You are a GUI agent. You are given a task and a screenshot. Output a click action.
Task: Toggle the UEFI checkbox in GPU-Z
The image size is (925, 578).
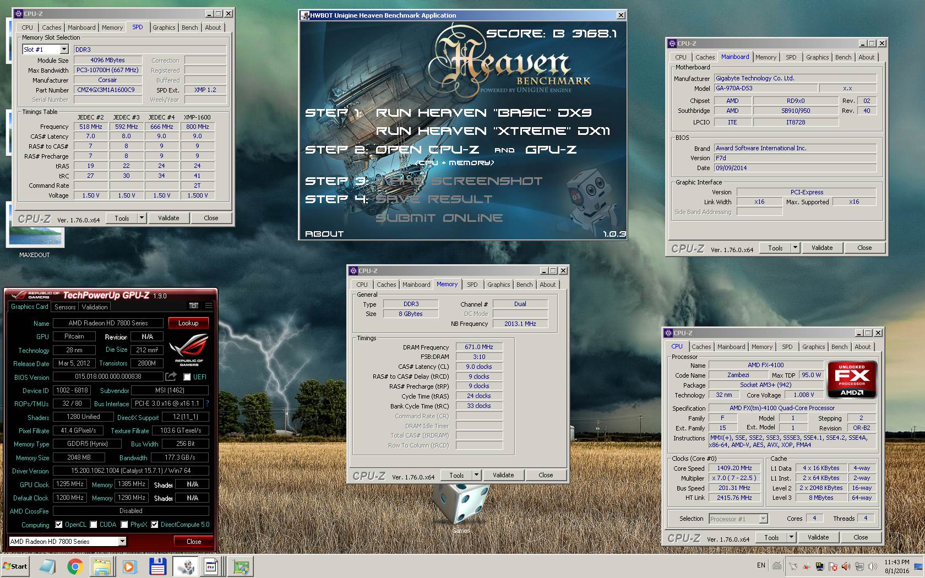(187, 377)
